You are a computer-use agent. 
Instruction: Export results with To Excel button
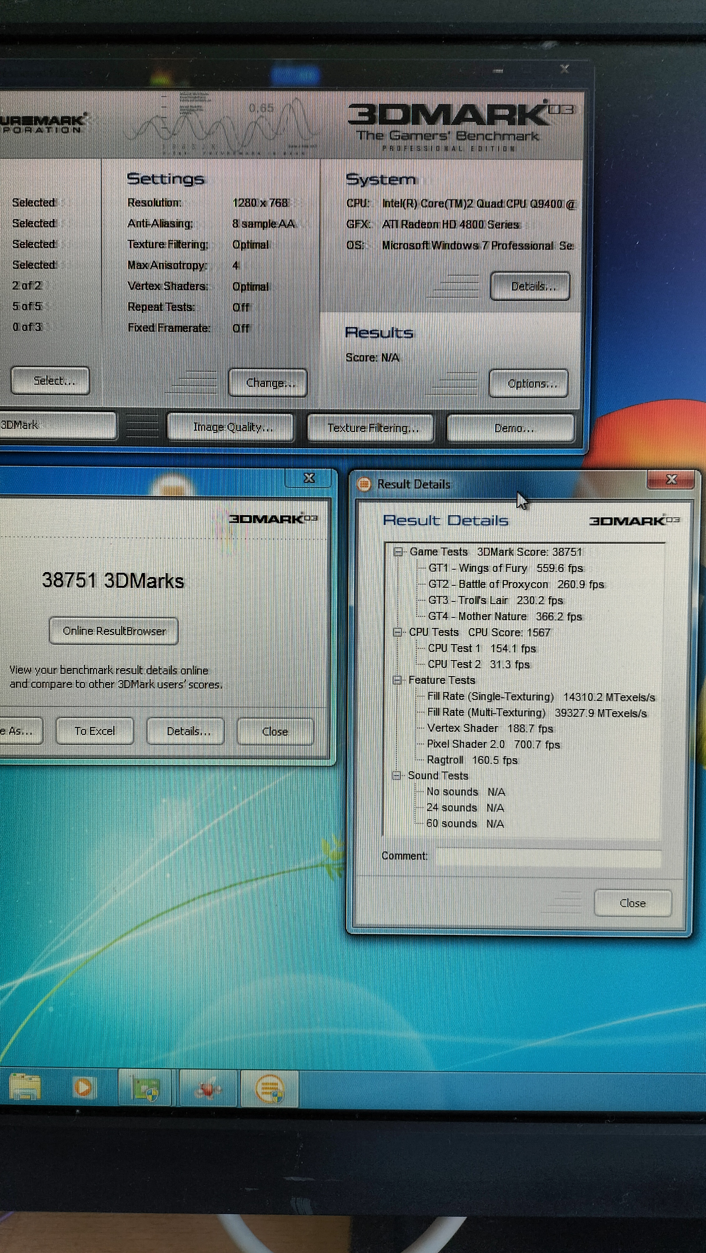(x=95, y=730)
